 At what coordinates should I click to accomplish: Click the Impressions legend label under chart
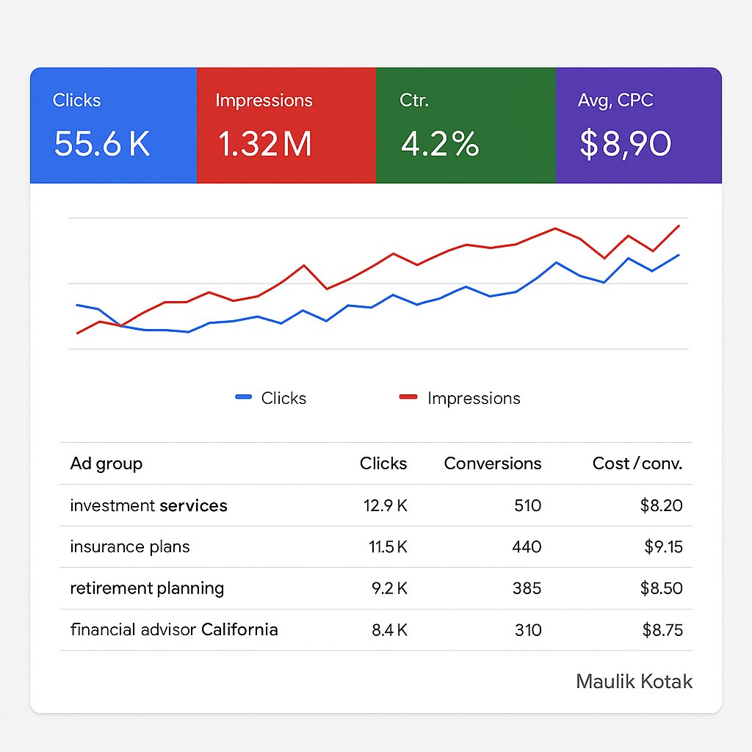tap(474, 398)
